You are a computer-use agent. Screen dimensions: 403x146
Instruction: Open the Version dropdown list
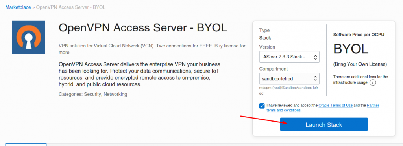point(289,57)
